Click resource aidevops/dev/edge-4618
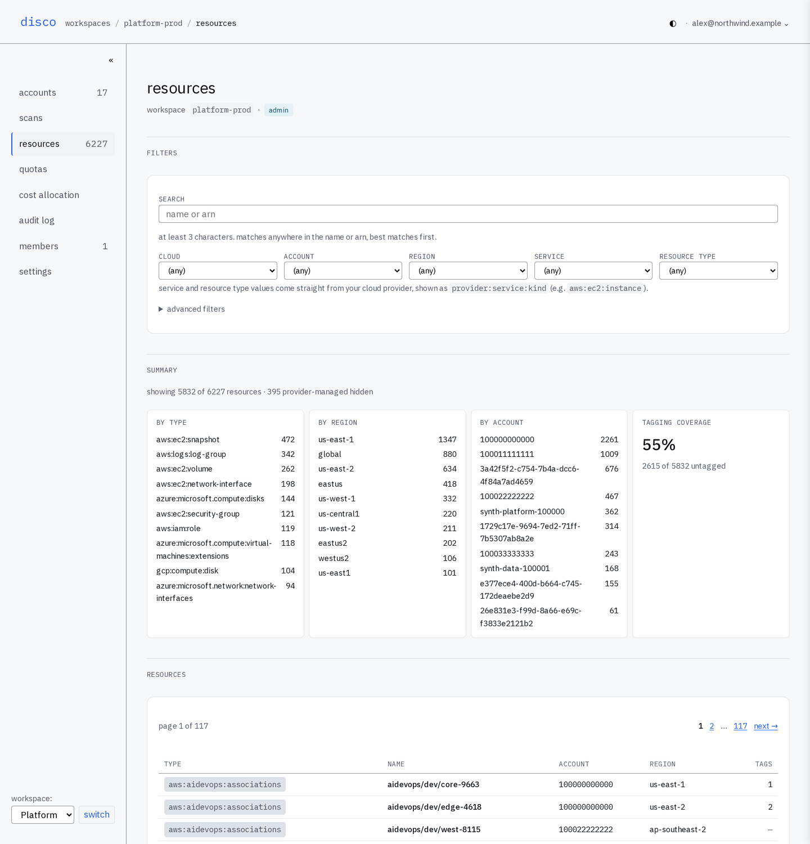The height and width of the screenshot is (844, 810). (x=434, y=807)
